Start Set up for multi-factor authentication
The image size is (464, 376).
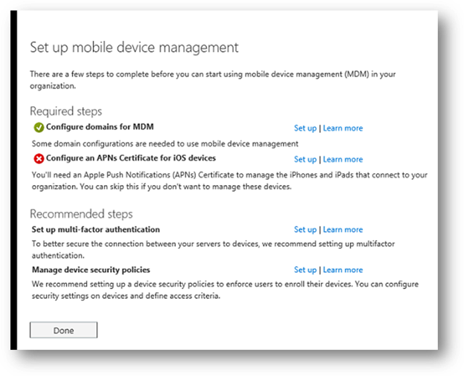305,230
